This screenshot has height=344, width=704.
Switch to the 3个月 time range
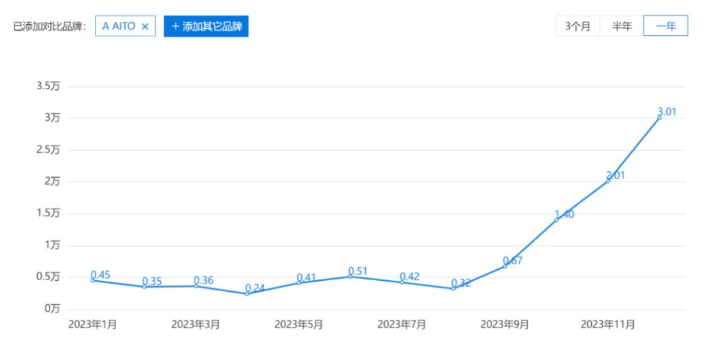coord(577,26)
